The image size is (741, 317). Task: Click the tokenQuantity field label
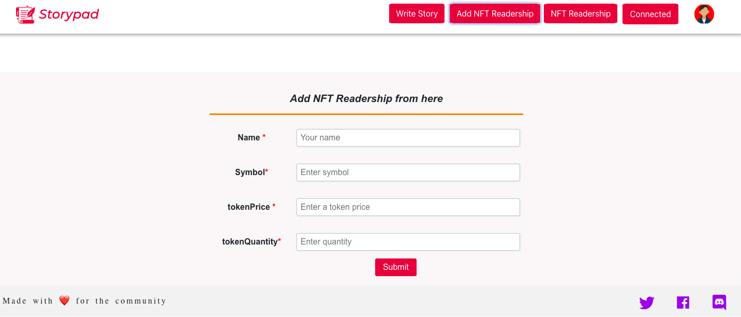251,241
